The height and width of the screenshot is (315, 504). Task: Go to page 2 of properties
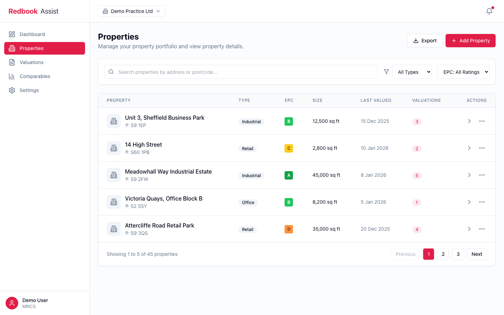click(x=443, y=254)
